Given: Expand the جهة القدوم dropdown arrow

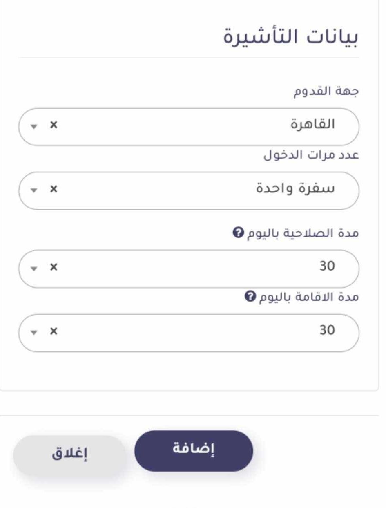Looking at the screenshot, I should coord(35,126).
